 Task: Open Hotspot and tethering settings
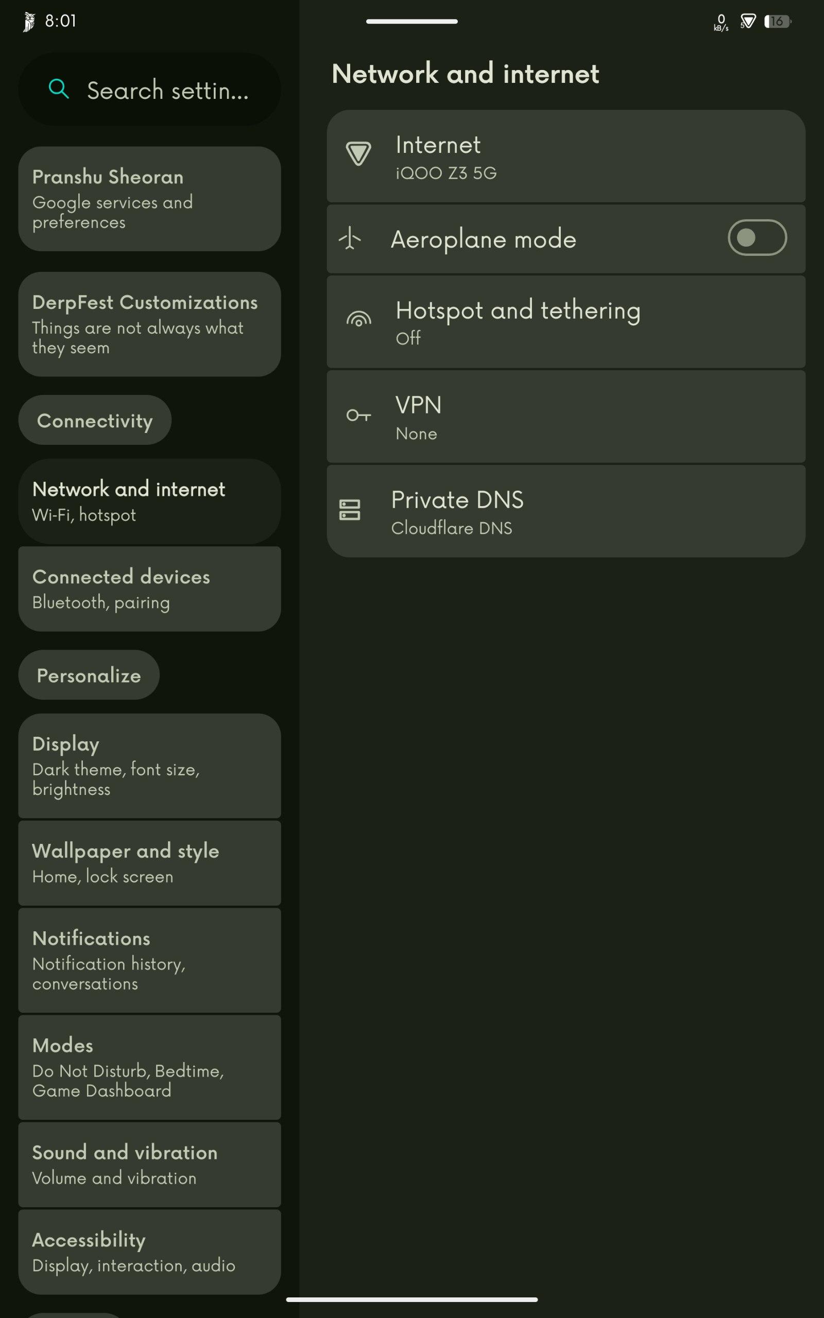565,322
